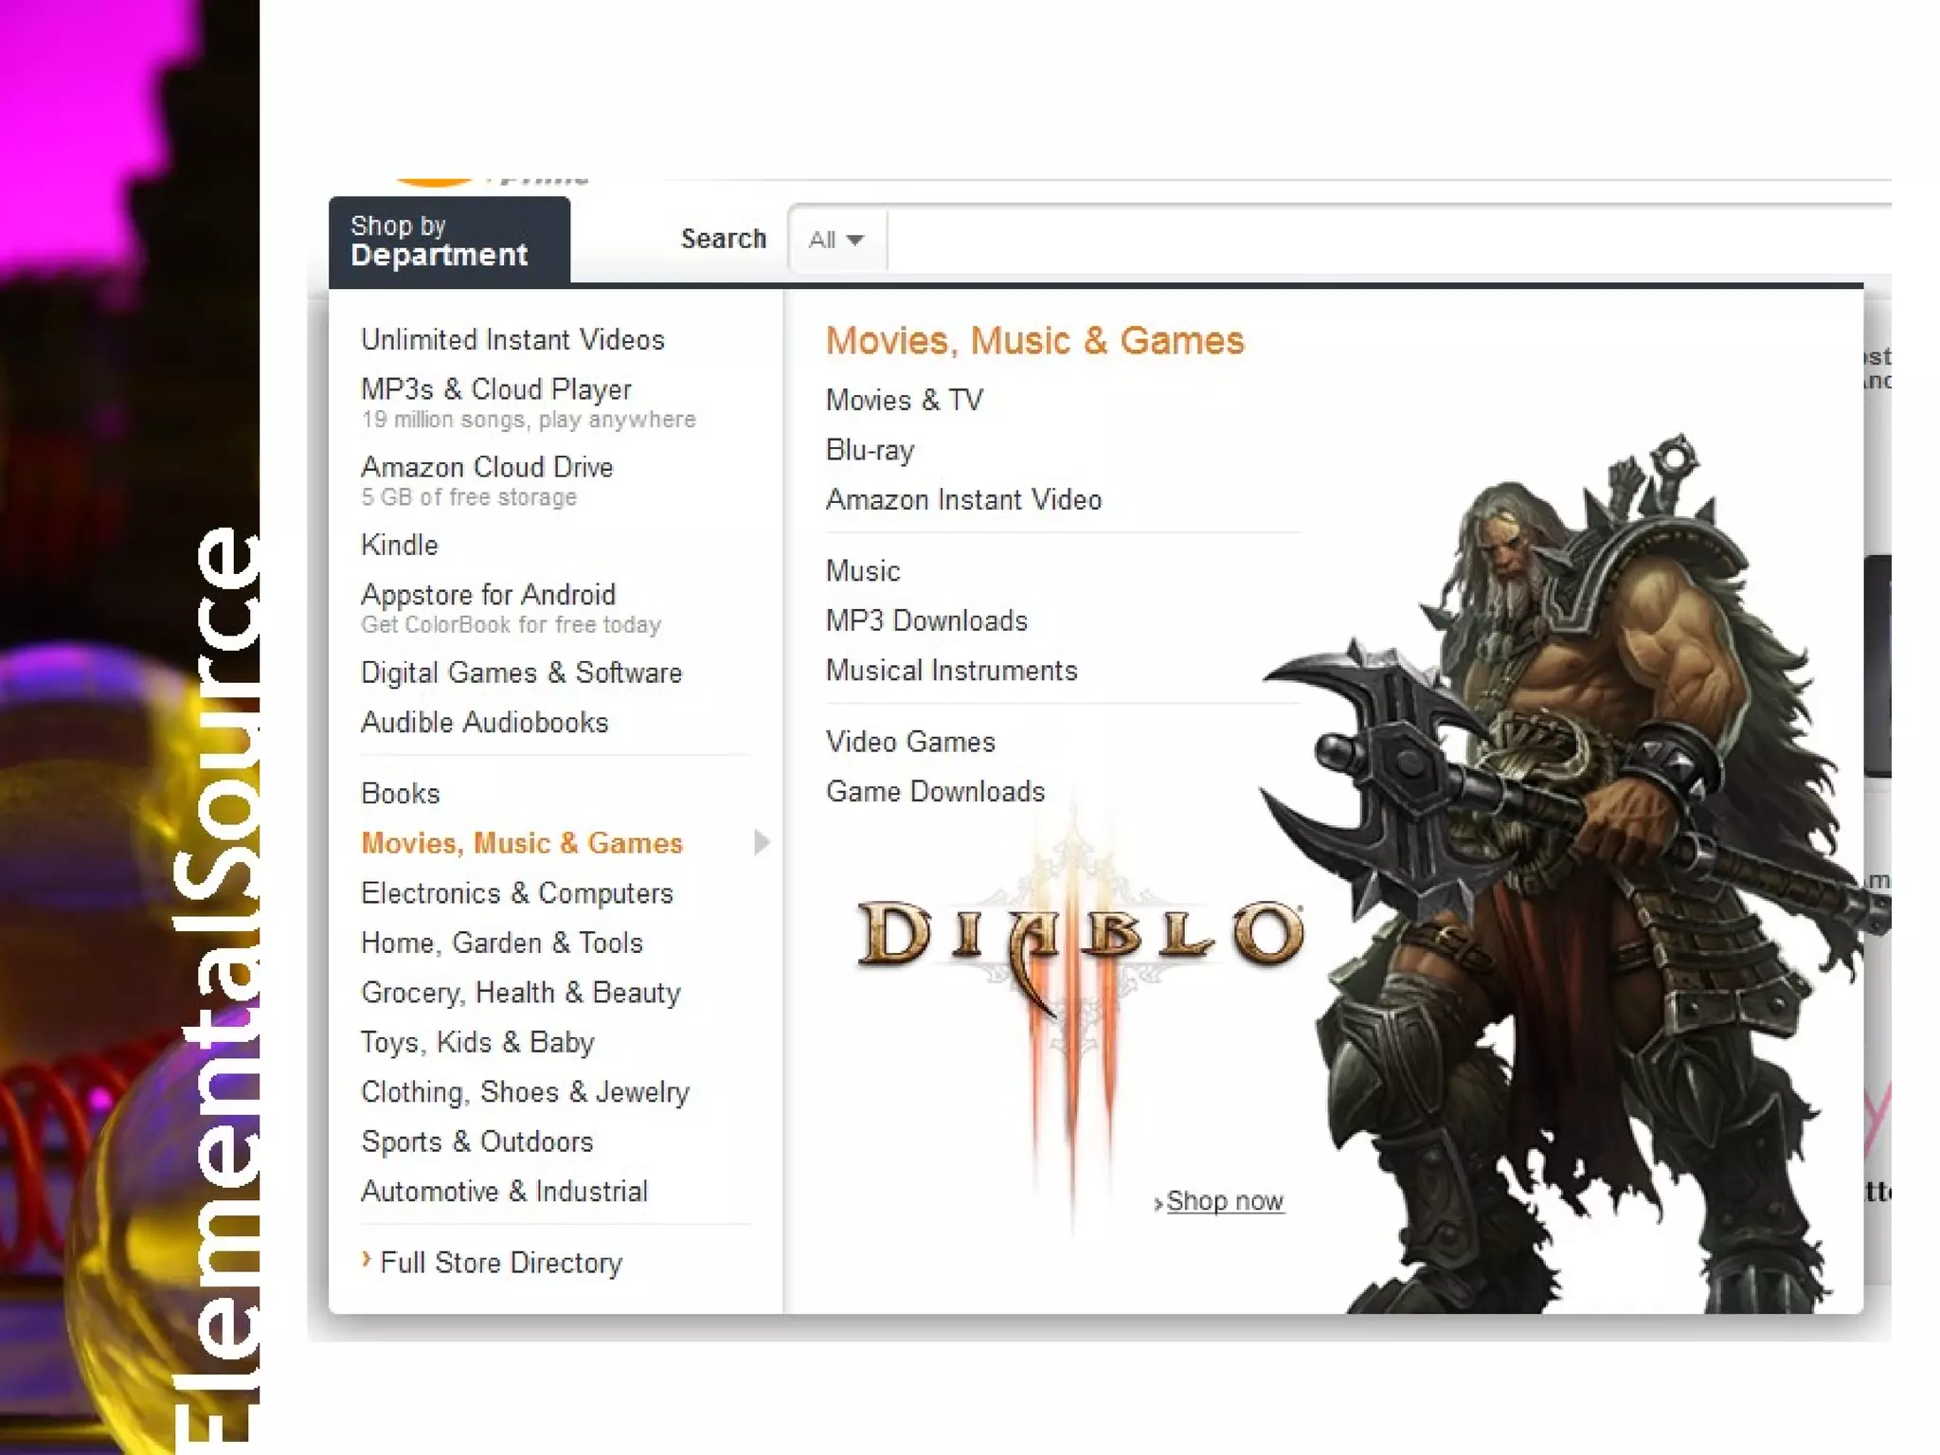The width and height of the screenshot is (1940, 1455).
Task: Open the search category All dropdown
Action: click(x=836, y=240)
